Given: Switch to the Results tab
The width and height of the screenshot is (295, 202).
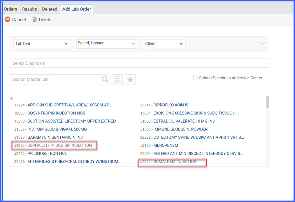Looking at the screenshot, I should (29, 9).
